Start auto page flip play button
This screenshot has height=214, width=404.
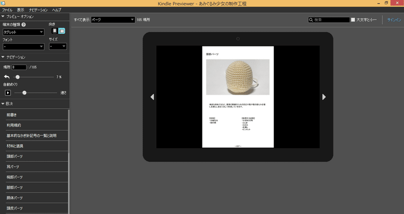(x=8, y=93)
